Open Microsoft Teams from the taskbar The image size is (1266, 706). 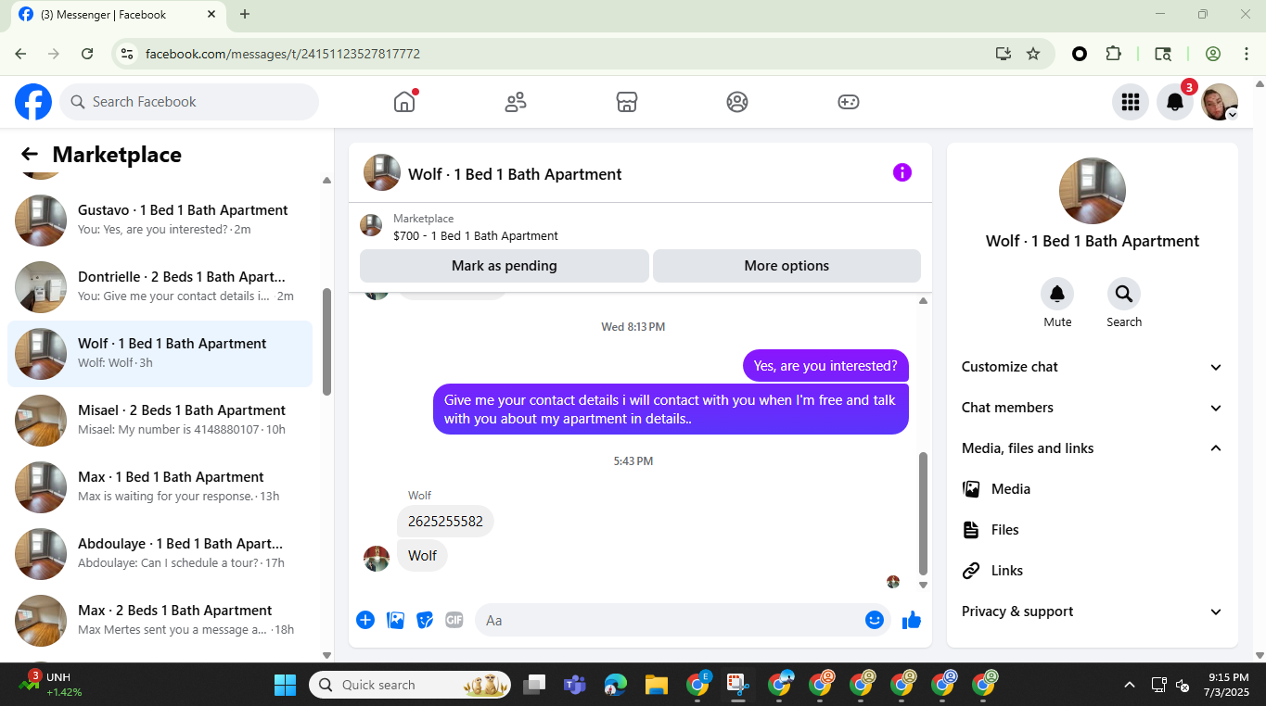click(x=575, y=685)
